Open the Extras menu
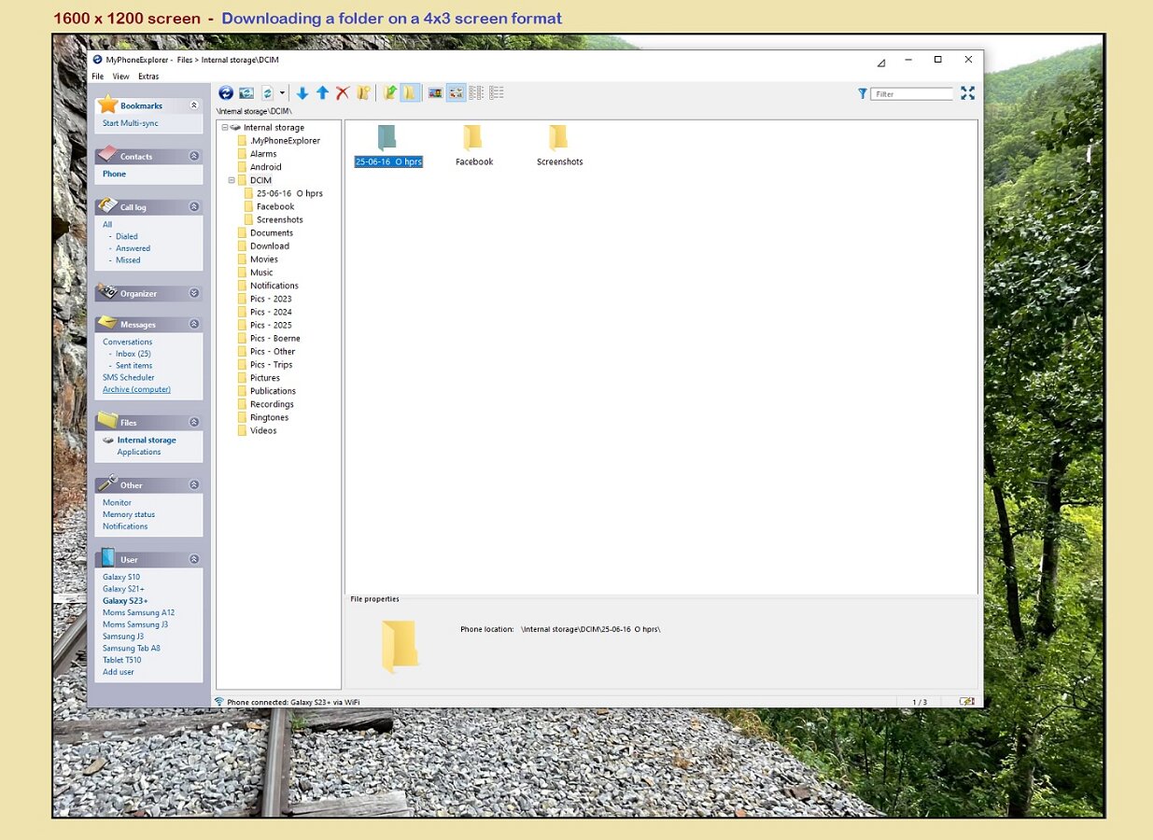1153x840 pixels. 148,77
